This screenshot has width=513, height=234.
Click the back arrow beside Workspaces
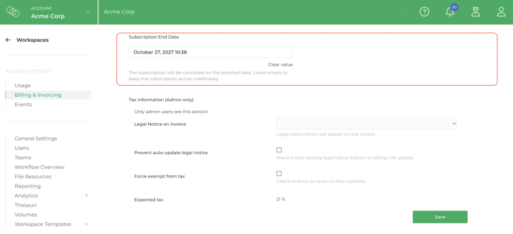[8, 40]
